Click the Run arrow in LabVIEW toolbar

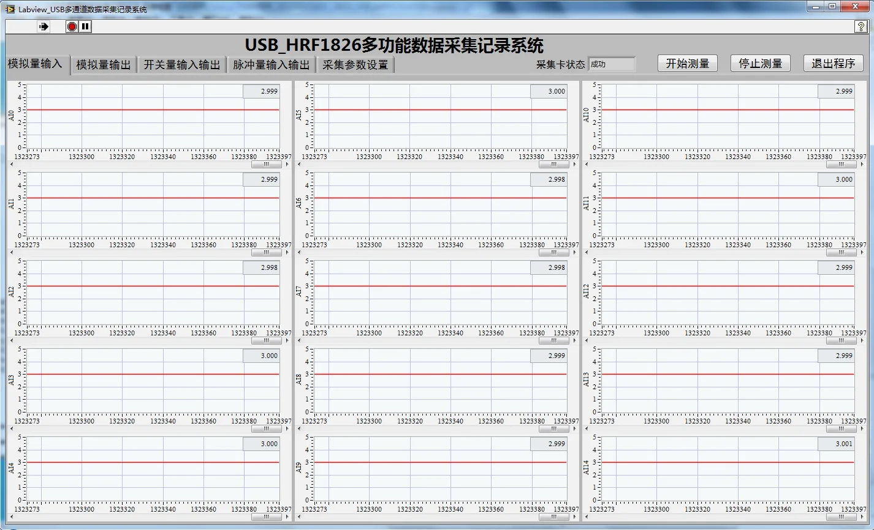44,26
